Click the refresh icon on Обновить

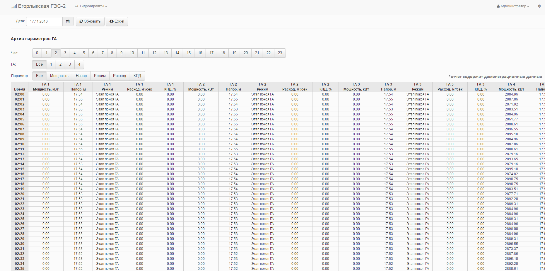pos(81,21)
